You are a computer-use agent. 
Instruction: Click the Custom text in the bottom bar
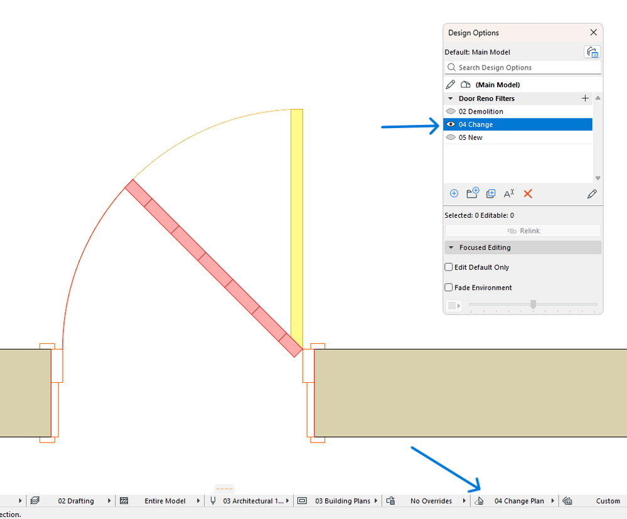pyautogui.click(x=608, y=501)
